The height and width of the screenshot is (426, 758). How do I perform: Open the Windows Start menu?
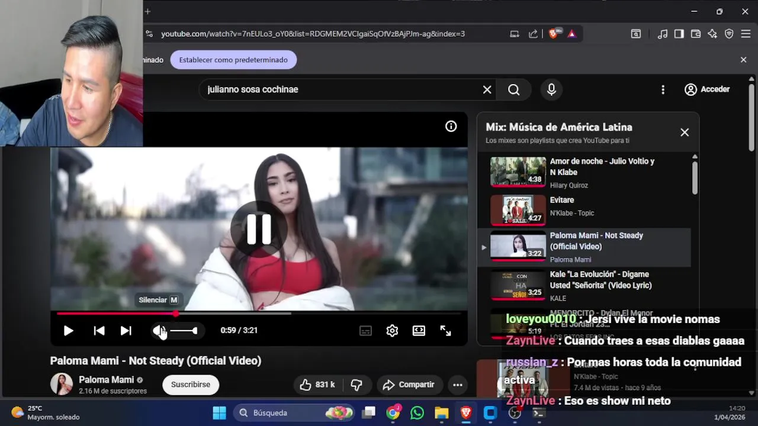coord(219,413)
